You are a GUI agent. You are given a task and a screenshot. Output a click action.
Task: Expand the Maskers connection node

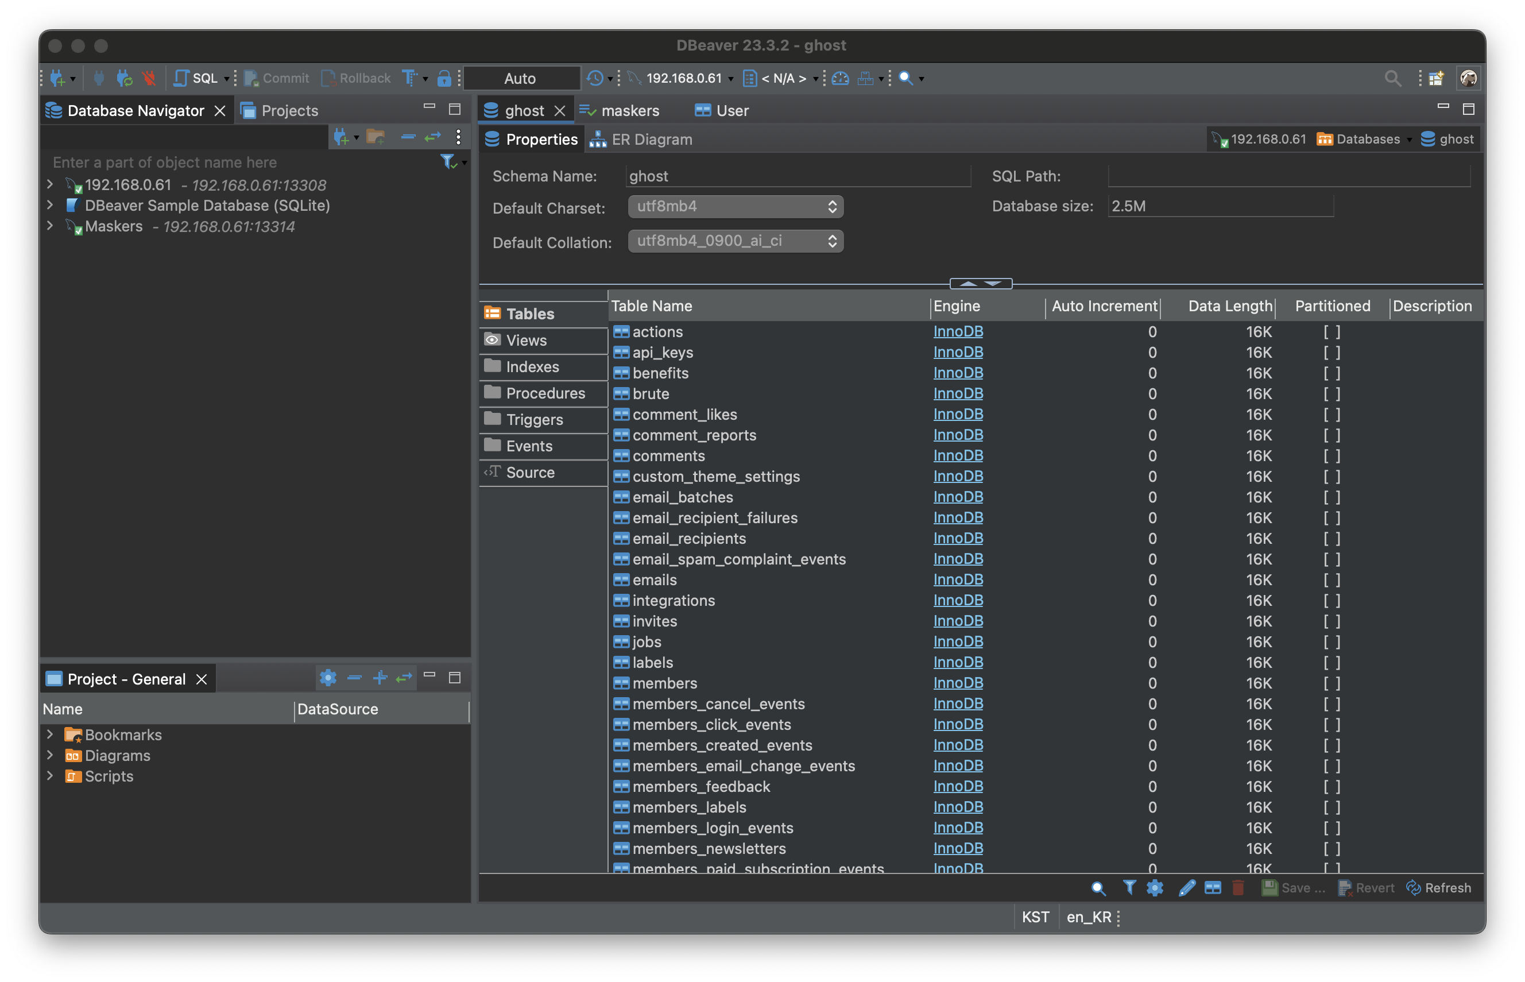coord(51,226)
